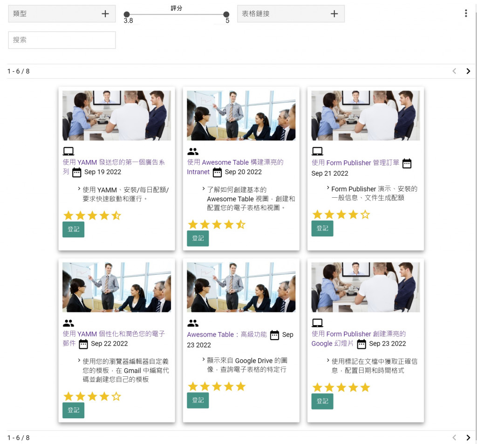Click star rating on Awesome Table 高級功能 card
477x444 pixels.
[x=217, y=387]
